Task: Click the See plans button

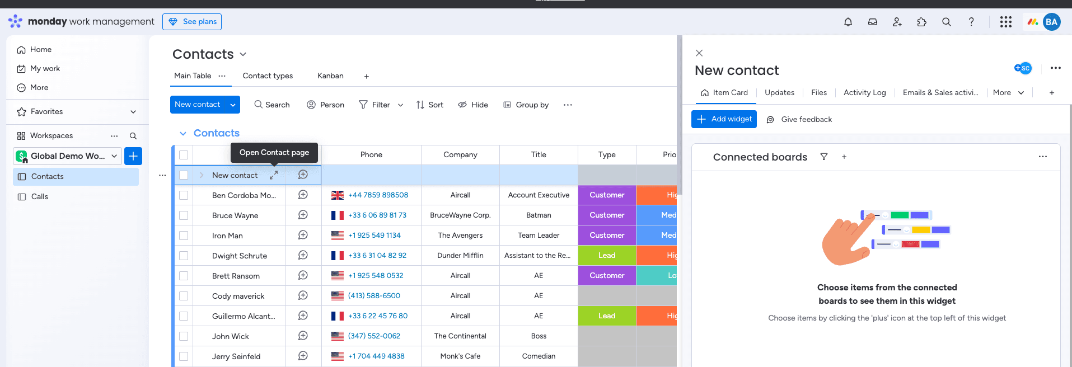Action: pyautogui.click(x=192, y=22)
